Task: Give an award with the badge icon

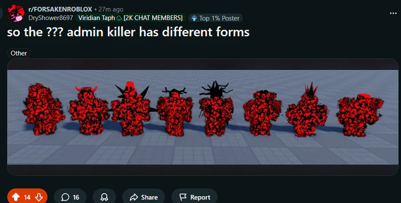Action: pyautogui.click(x=104, y=197)
